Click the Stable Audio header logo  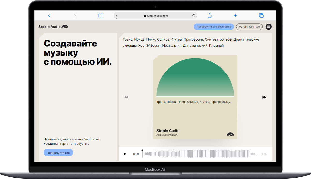53,27
